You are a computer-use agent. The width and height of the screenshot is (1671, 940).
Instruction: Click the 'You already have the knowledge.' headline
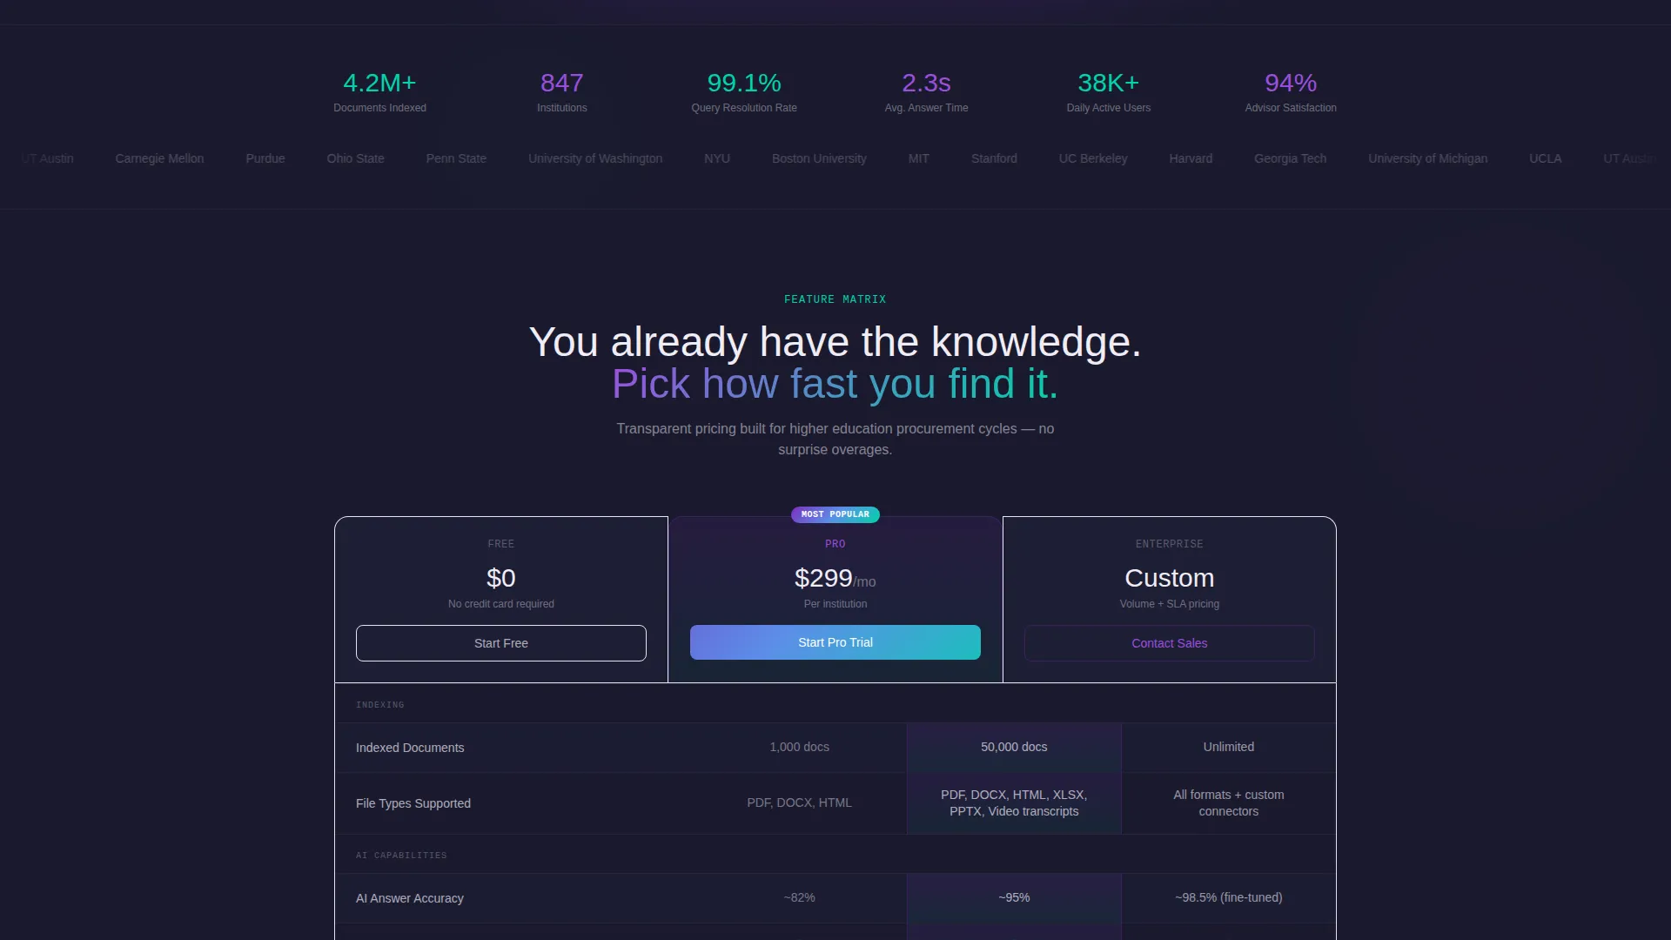point(835,341)
